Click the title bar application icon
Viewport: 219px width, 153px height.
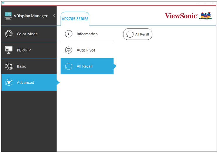(x=3, y=3)
